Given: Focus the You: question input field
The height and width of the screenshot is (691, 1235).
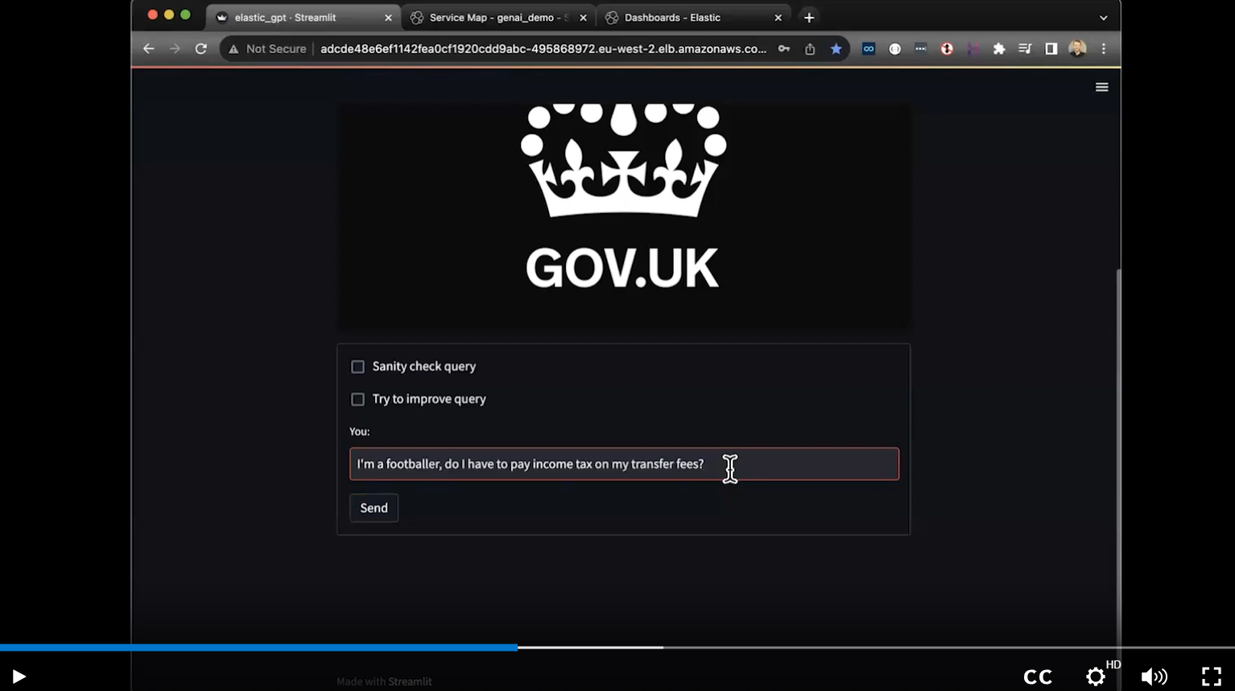Looking at the screenshot, I should pyautogui.click(x=624, y=464).
